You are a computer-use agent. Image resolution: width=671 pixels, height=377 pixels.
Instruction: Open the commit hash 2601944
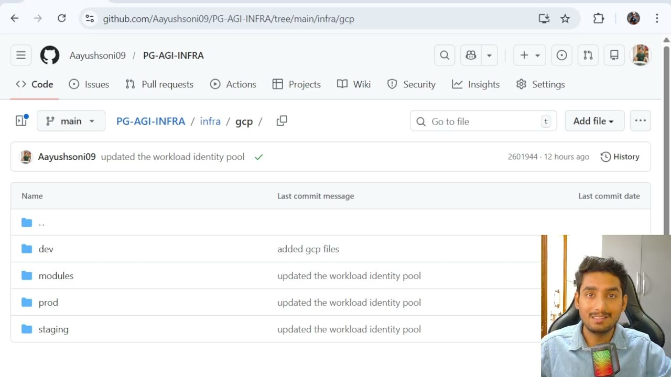pyautogui.click(x=523, y=157)
